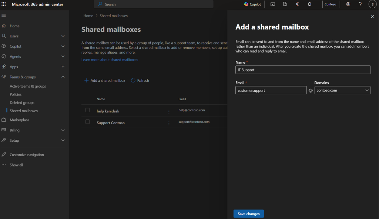Expand the Copilot section chevron

pos(63,46)
